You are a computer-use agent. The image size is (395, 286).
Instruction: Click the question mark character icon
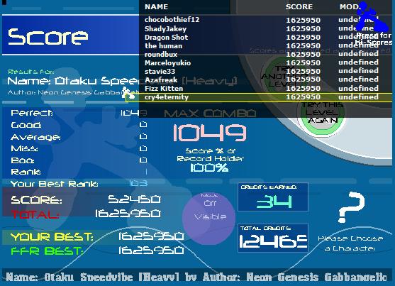coord(352,207)
